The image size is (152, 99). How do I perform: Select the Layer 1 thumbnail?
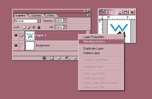click(x=30, y=36)
